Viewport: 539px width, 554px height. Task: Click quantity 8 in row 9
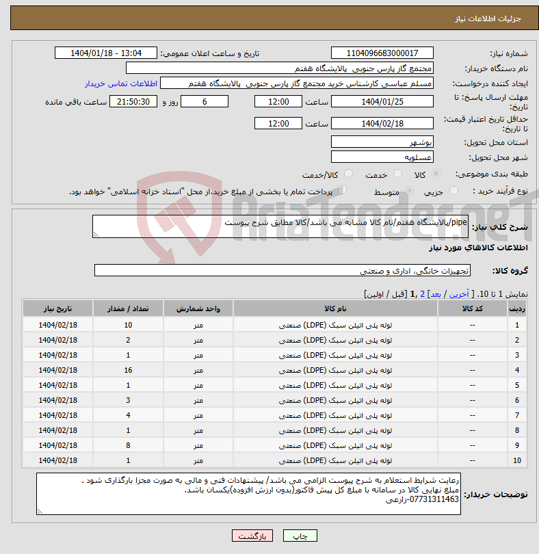[128, 445]
